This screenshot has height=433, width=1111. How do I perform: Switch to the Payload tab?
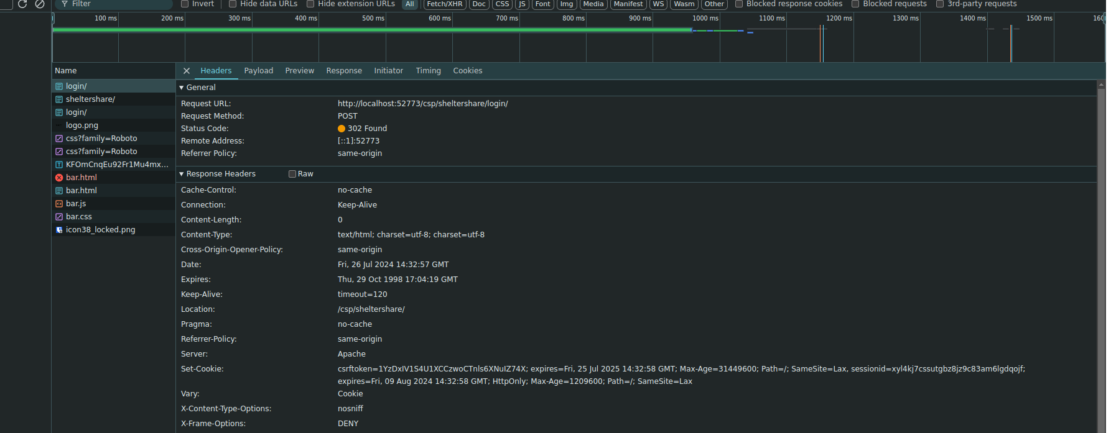click(258, 71)
